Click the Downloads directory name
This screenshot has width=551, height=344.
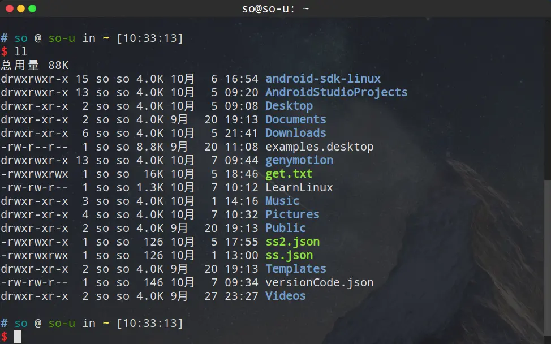(x=295, y=133)
